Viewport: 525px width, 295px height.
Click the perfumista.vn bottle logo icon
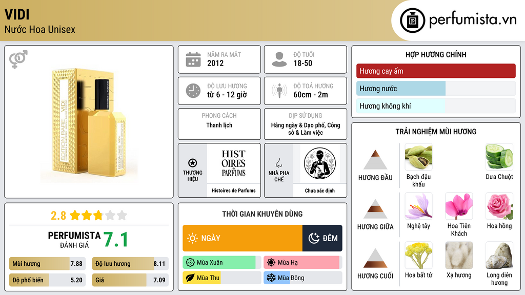[x=412, y=20]
